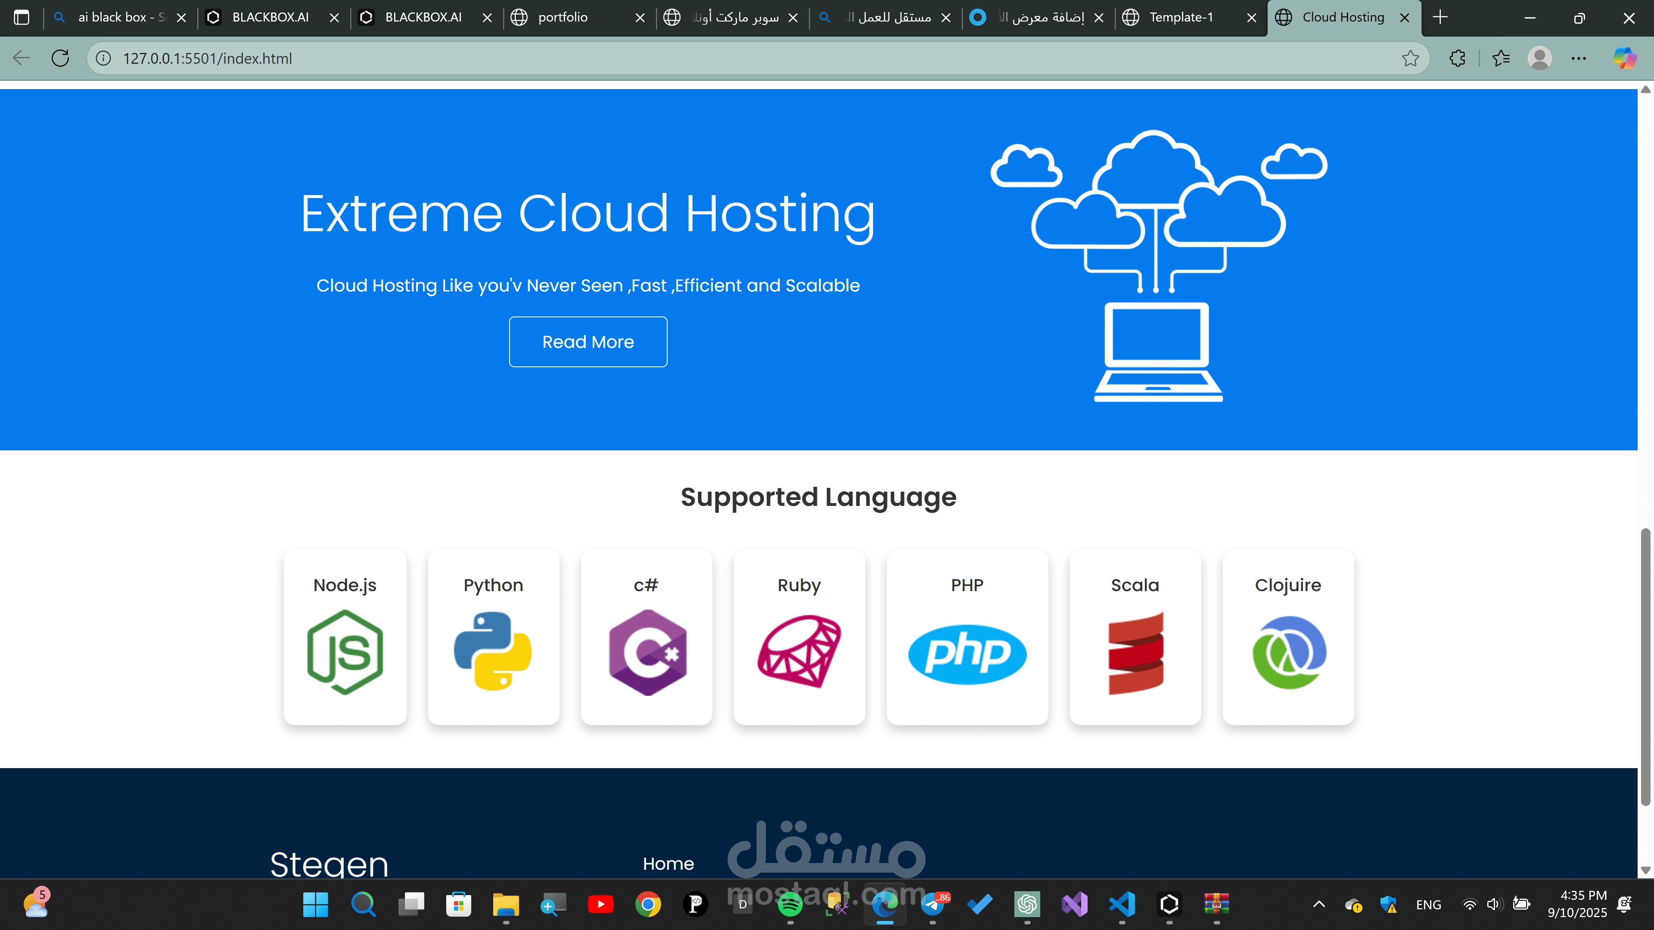Open tab actions menu icon
The image size is (1654, 930).
pos(21,17)
